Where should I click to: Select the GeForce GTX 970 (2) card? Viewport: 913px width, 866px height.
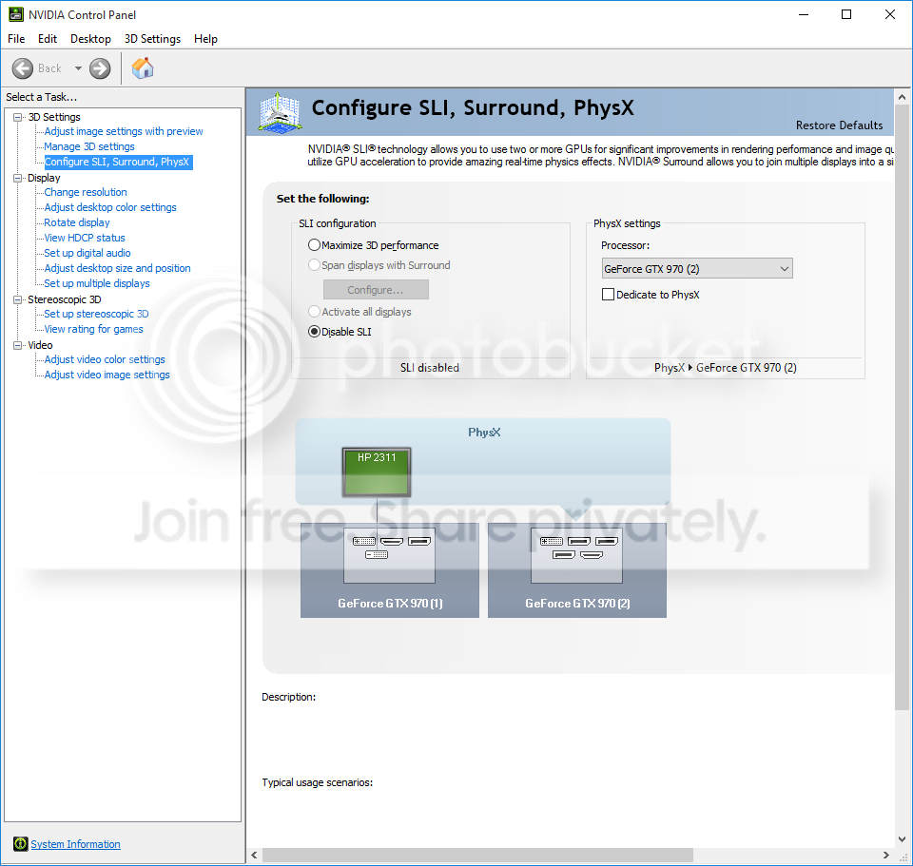577,570
